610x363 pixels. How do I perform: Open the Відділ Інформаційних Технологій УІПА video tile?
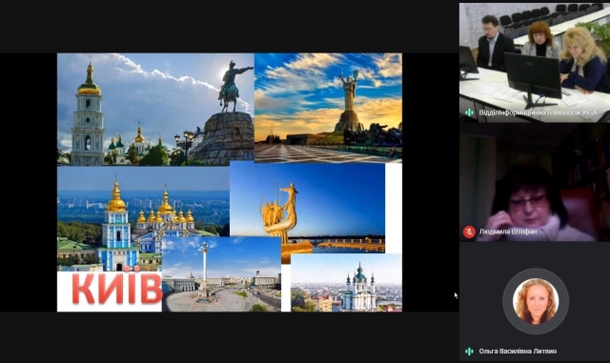tap(535, 63)
